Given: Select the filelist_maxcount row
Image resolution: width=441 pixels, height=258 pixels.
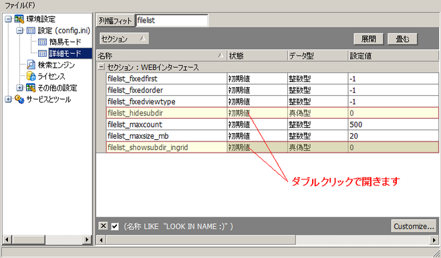Looking at the screenshot, I should (x=272, y=125).
